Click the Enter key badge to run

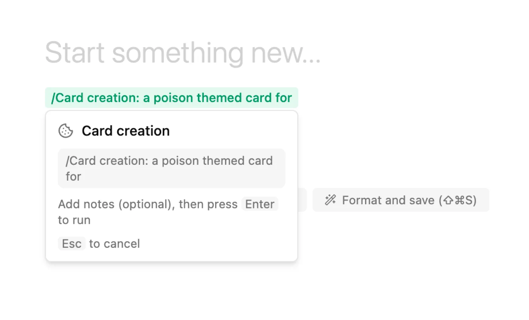(260, 204)
